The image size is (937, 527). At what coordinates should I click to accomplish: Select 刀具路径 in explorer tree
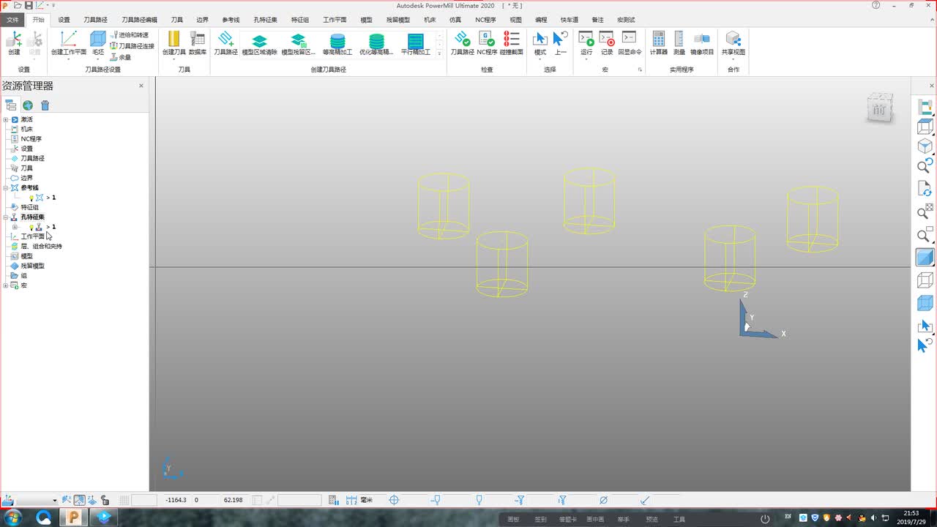(32, 158)
